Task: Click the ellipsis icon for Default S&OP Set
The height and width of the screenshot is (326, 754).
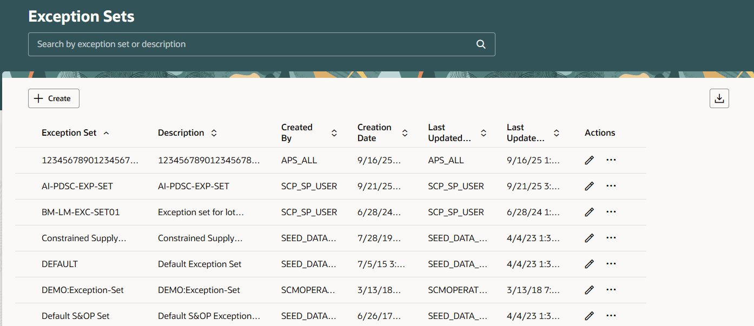Action: (x=611, y=316)
